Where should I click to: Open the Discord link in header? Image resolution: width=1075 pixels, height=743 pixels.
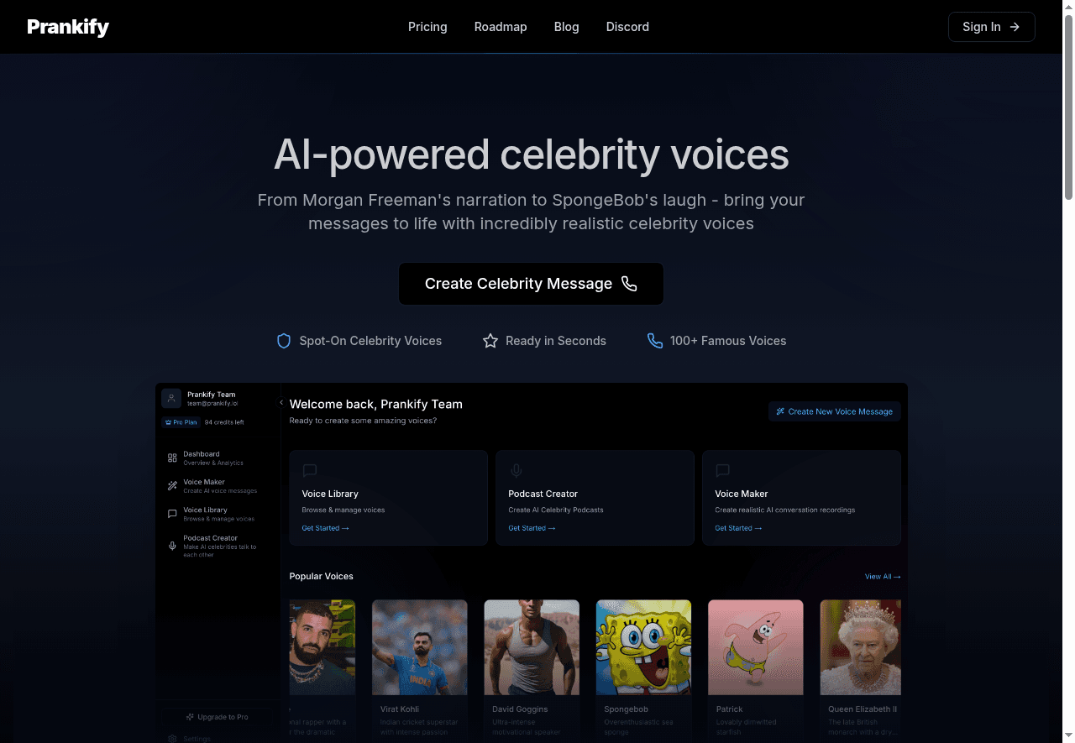[627, 27]
